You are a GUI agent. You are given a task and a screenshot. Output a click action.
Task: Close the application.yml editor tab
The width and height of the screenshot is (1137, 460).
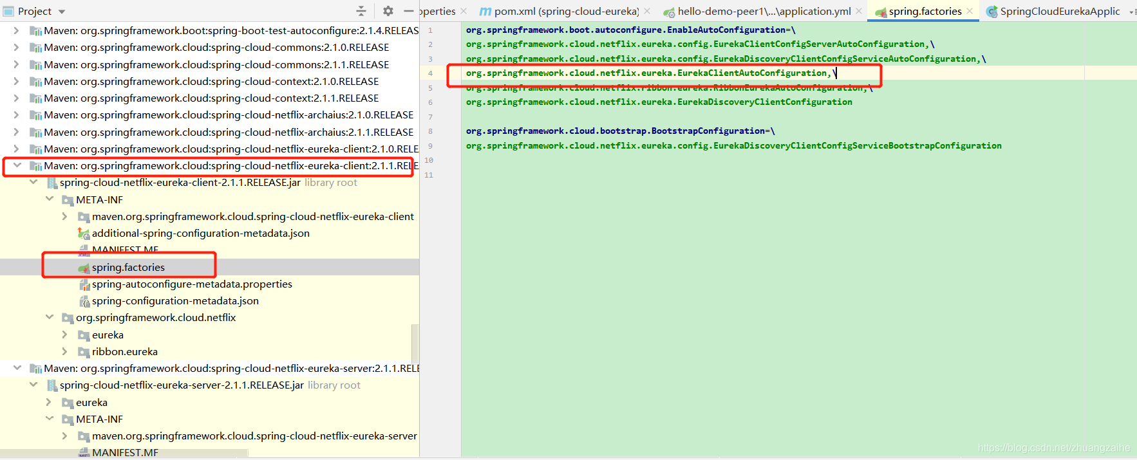(859, 11)
